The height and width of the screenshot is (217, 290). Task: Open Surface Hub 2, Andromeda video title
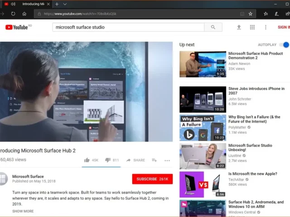coord(256,204)
